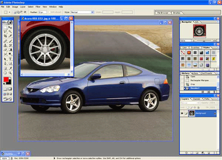The height and width of the screenshot is (160, 222).
Task: Select the Eraser tool
Action: click(x=5, y=50)
